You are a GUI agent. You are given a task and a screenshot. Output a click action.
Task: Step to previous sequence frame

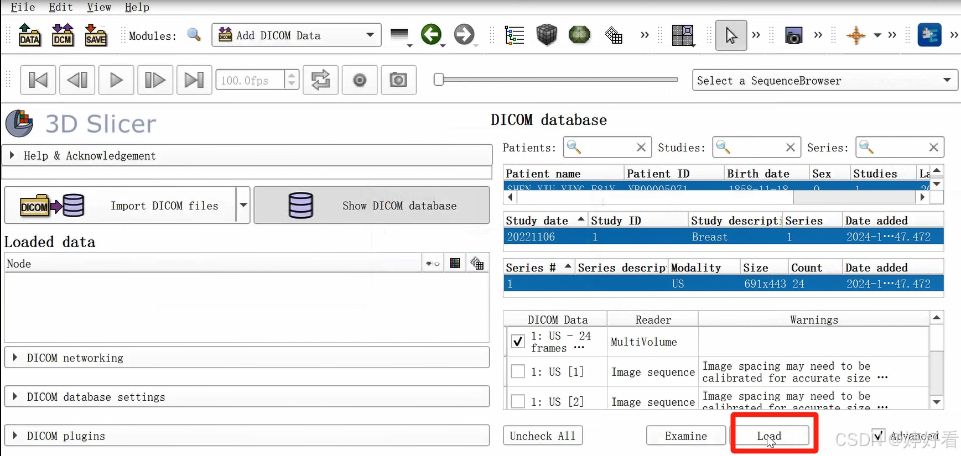pyautogui.click(x=77, y=80)
